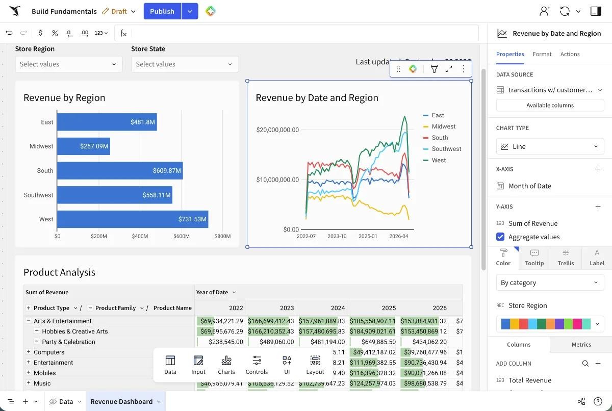
Task: Click the Sigma bird logo icon
Action: (15, 11)
